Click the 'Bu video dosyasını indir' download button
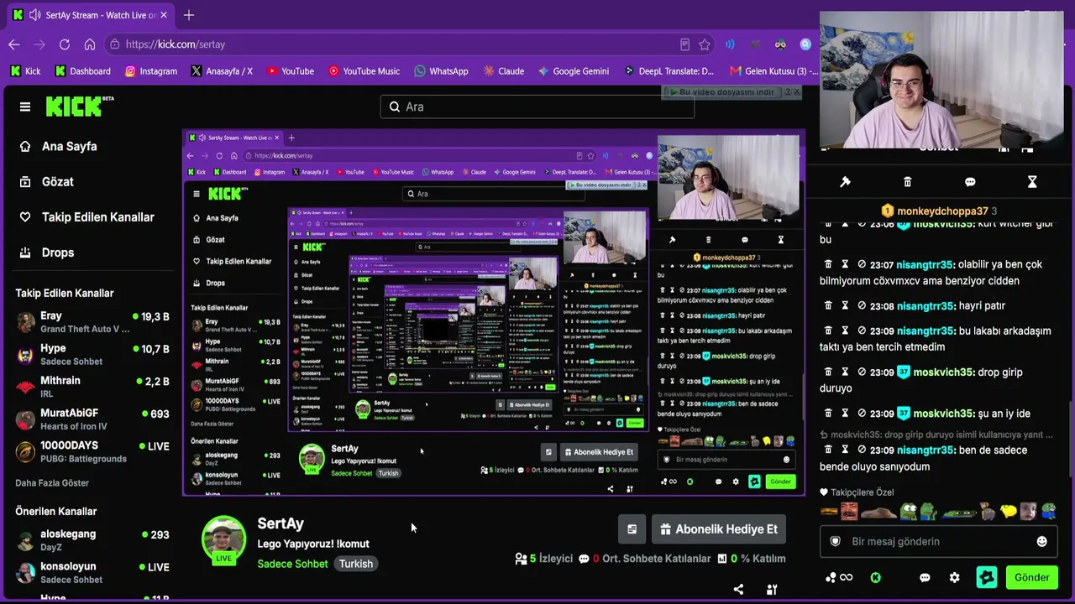Viewport: 1075px width, 604px height. click(721, 91)
